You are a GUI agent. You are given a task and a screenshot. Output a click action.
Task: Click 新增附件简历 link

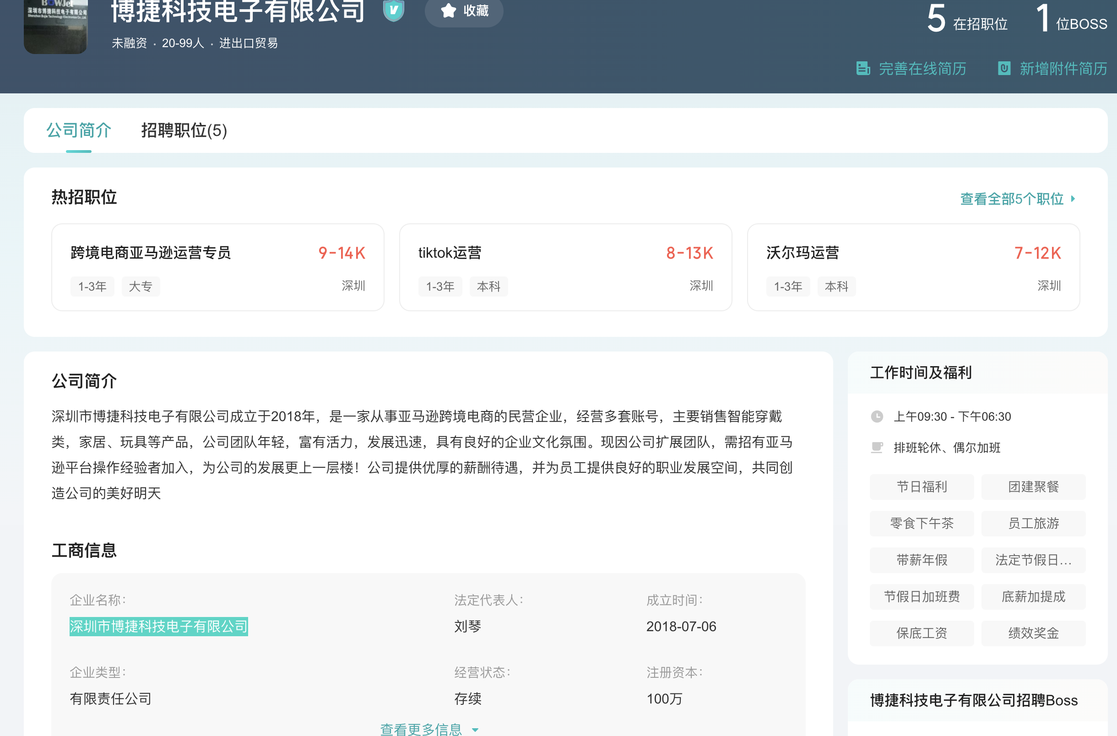coord(1063,69)
